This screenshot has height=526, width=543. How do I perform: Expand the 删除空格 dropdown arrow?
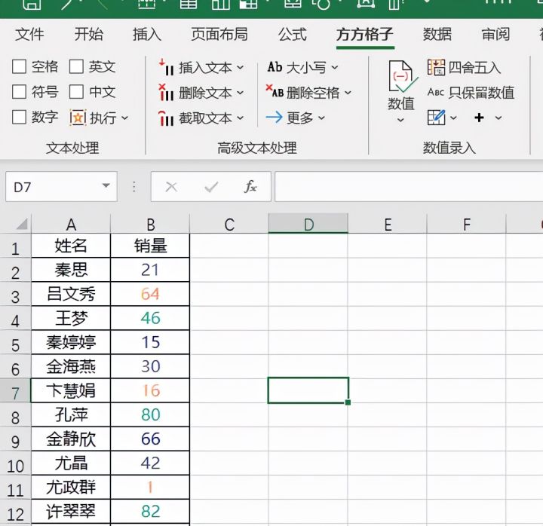point(348,93)
